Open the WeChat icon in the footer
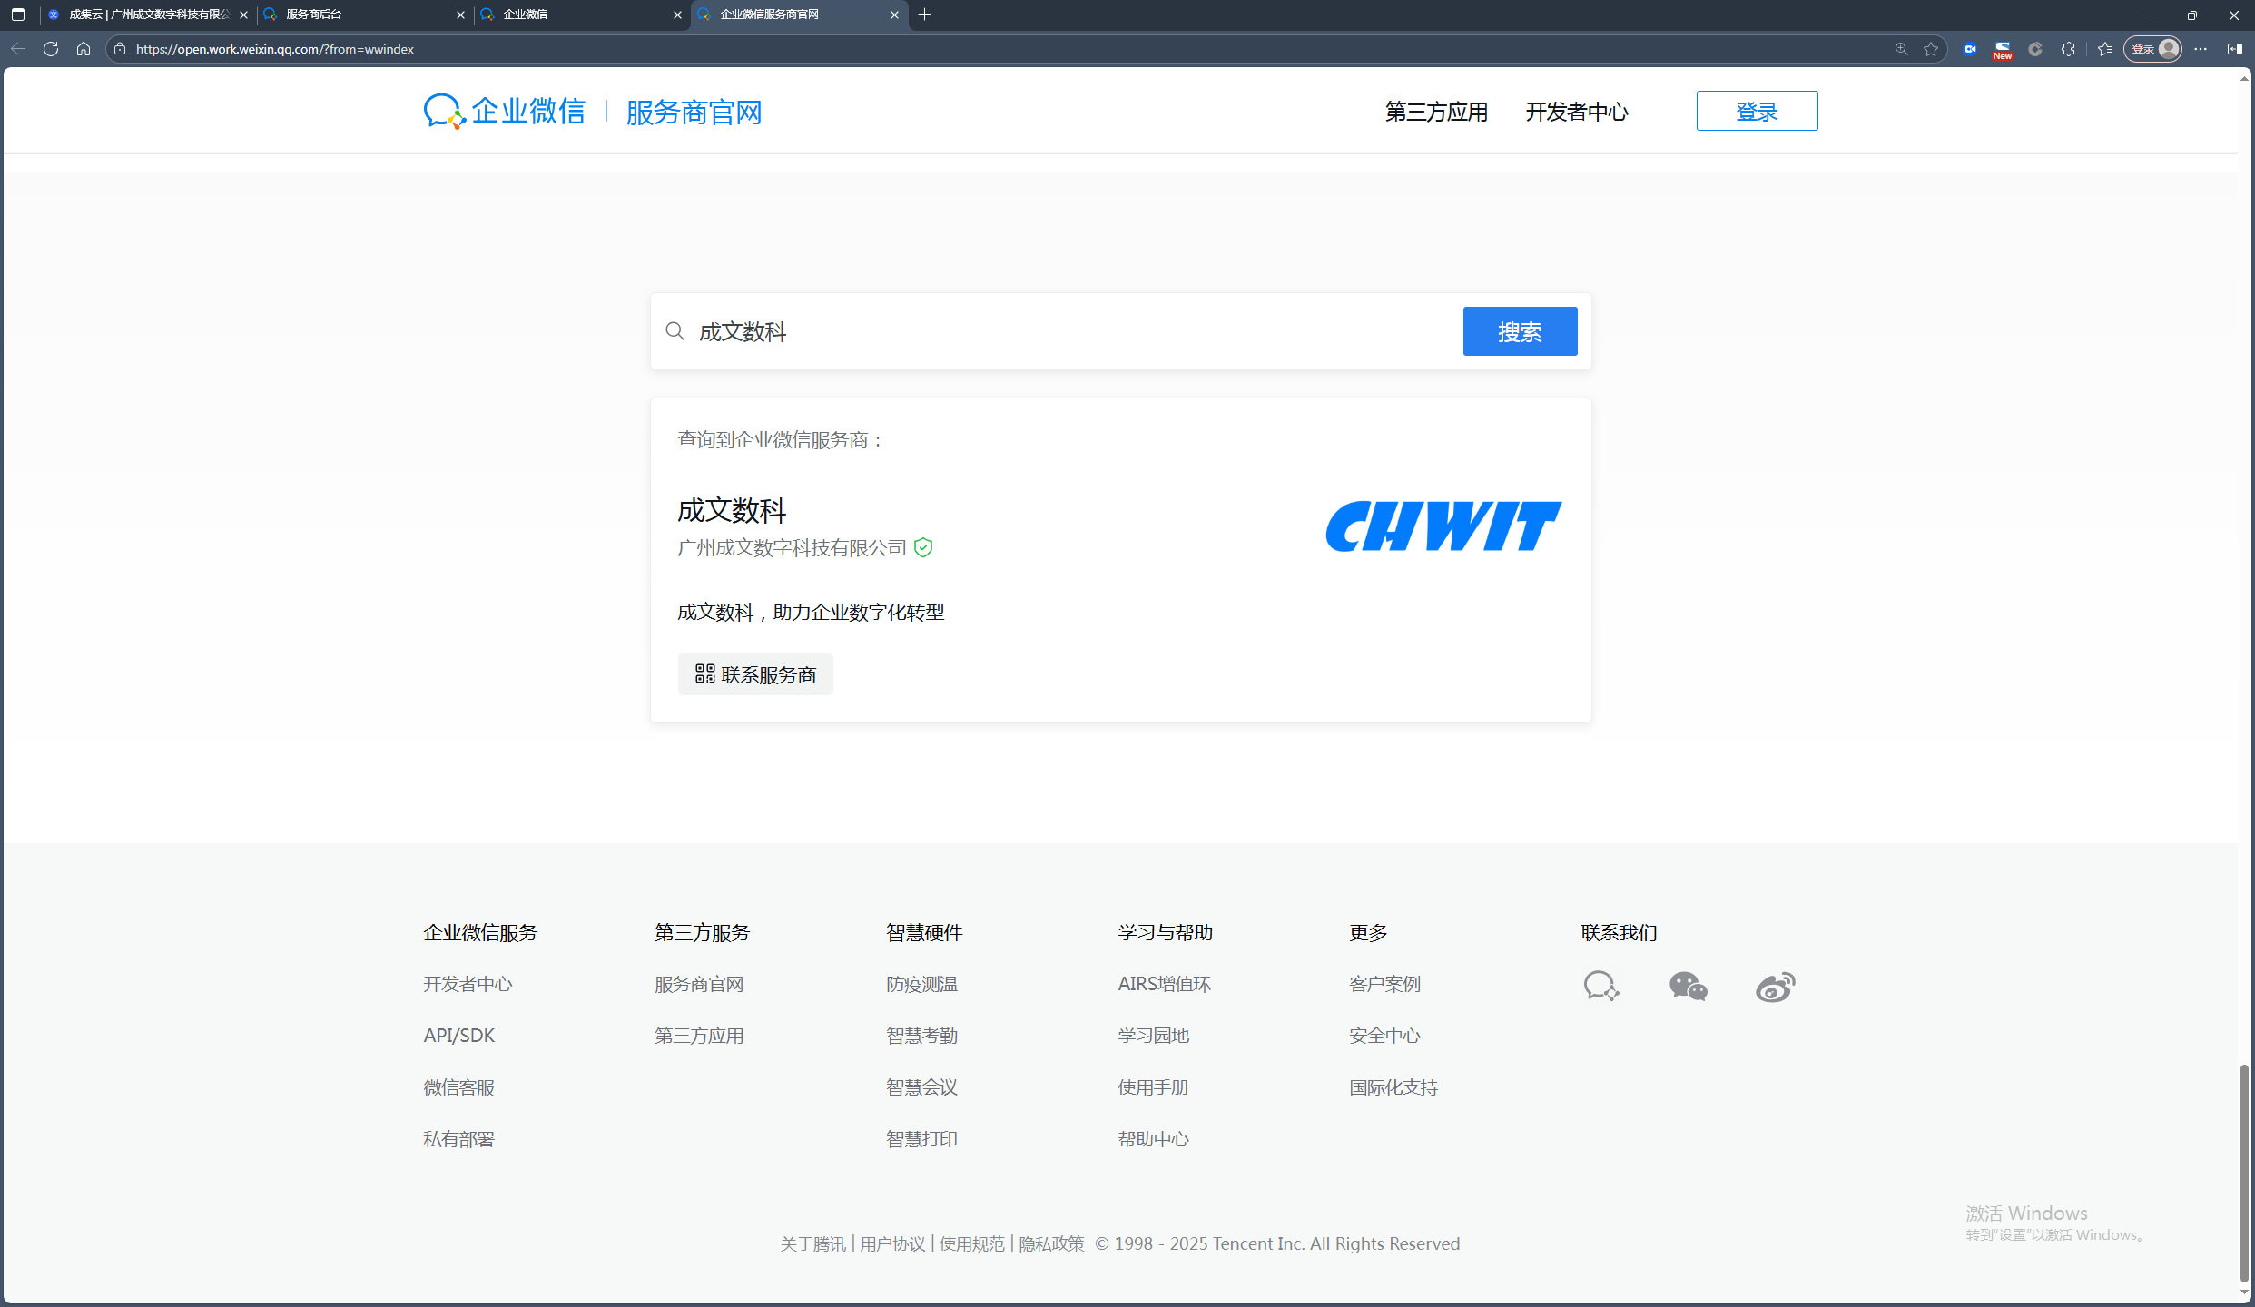Viewport: 2255px width, 1307px height. 1689,986
